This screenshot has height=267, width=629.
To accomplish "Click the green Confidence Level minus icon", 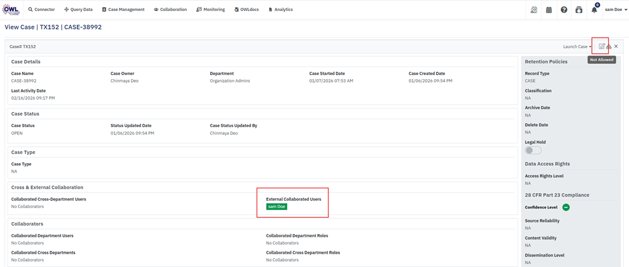I will tap(566, 207).
